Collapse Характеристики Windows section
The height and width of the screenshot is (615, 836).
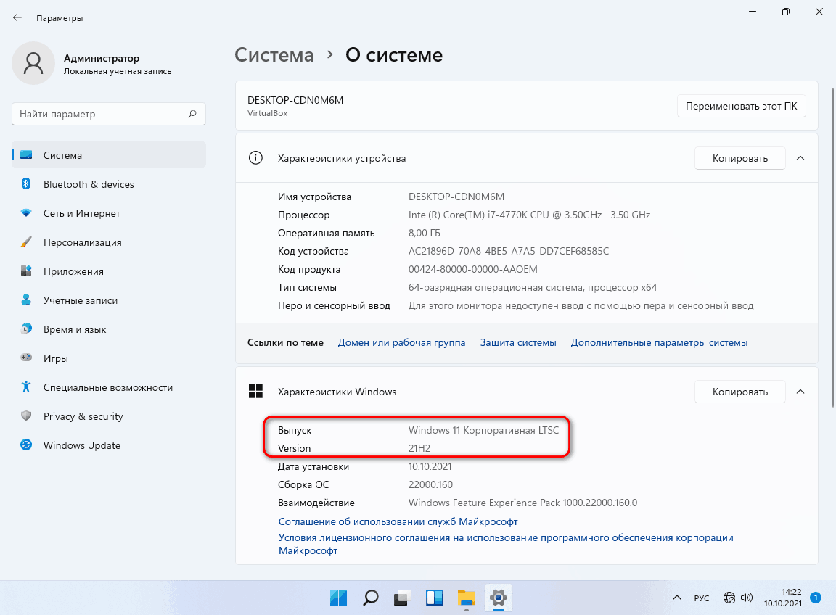pos(800,392)
